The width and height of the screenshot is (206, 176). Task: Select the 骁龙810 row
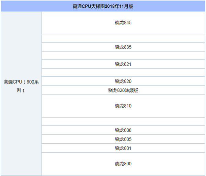(123, 106)
